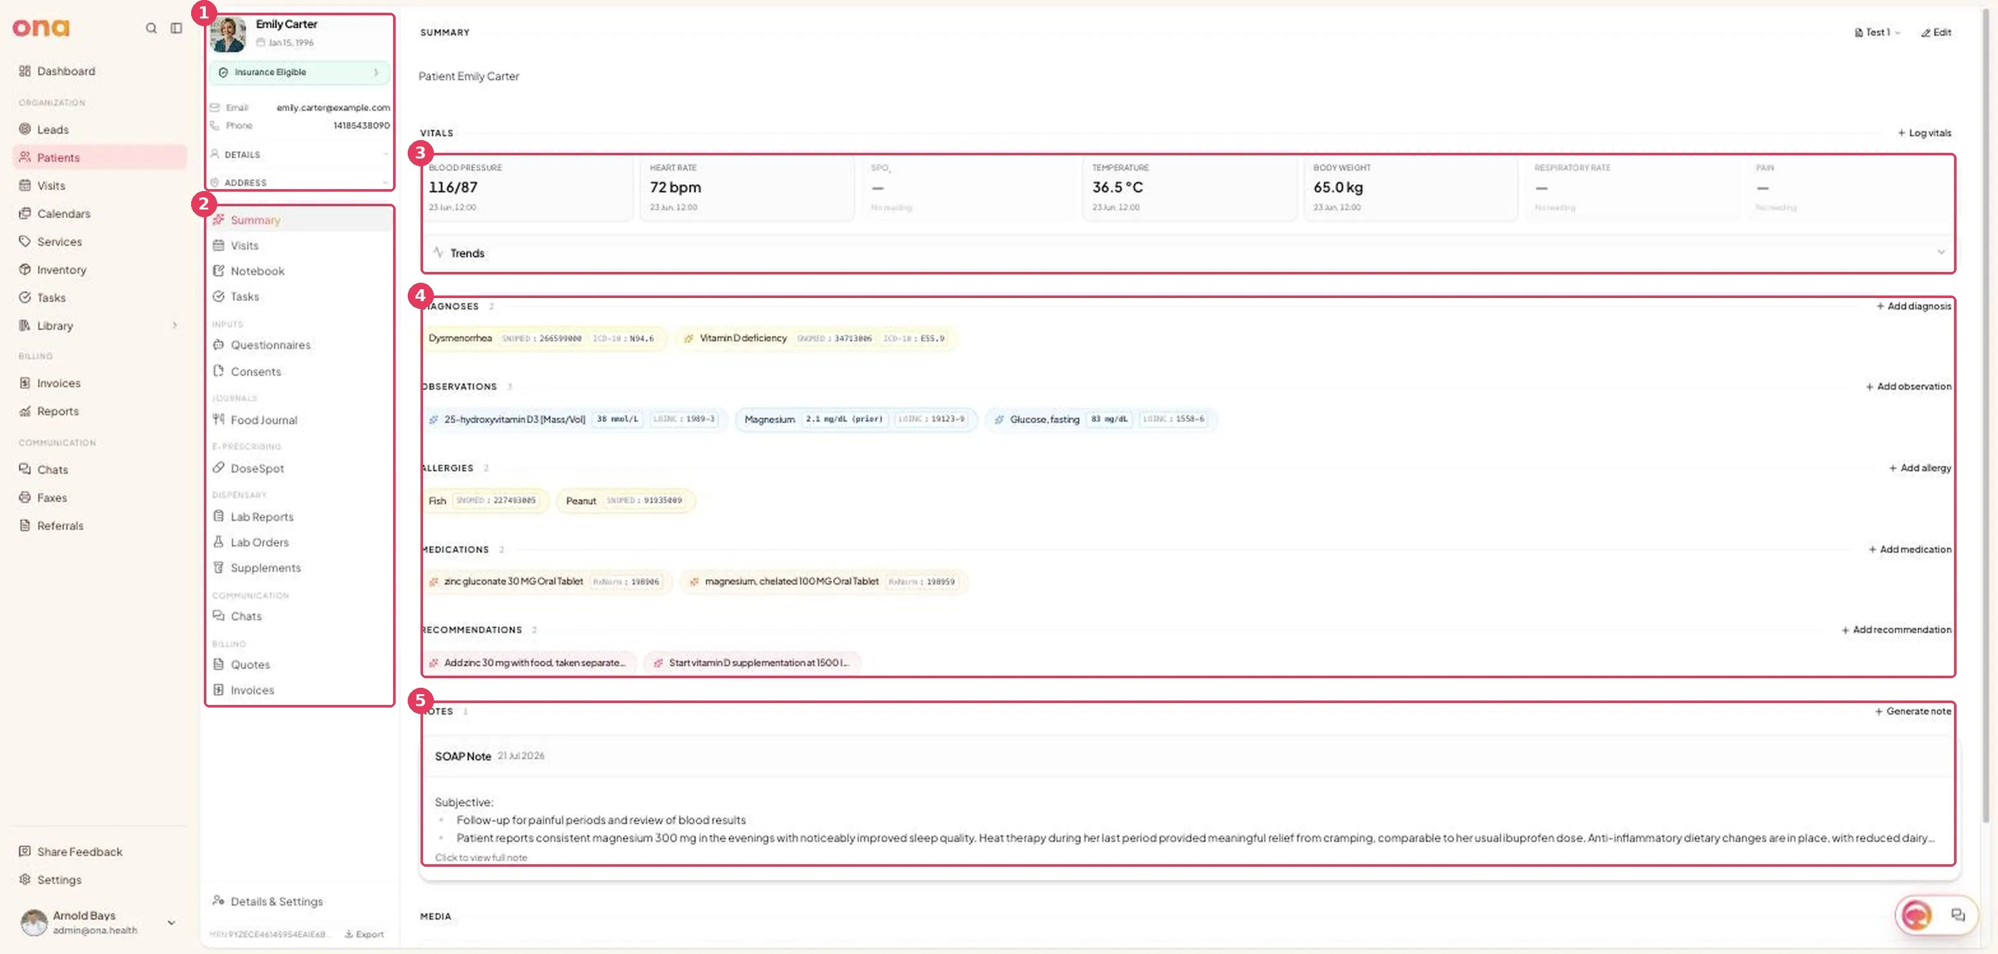Open Quotes under patient Billing

299,664
